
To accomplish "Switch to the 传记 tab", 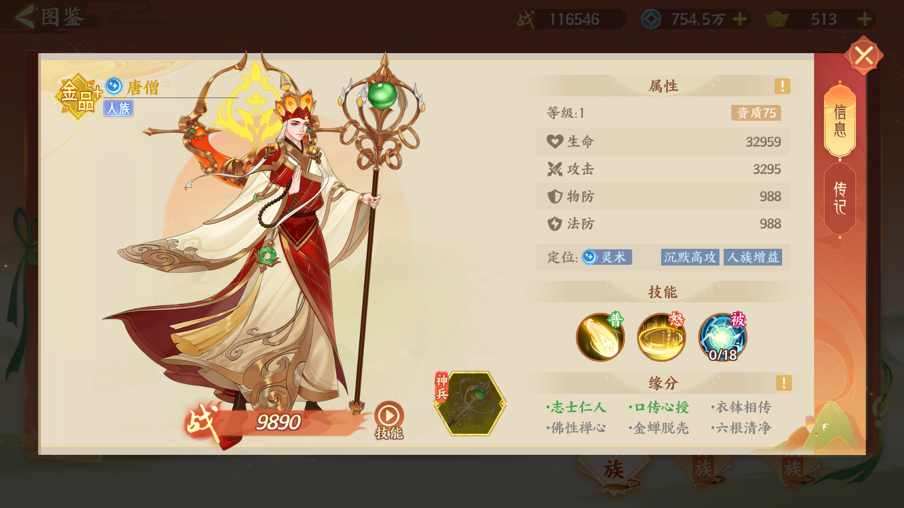I will [840, 198].
